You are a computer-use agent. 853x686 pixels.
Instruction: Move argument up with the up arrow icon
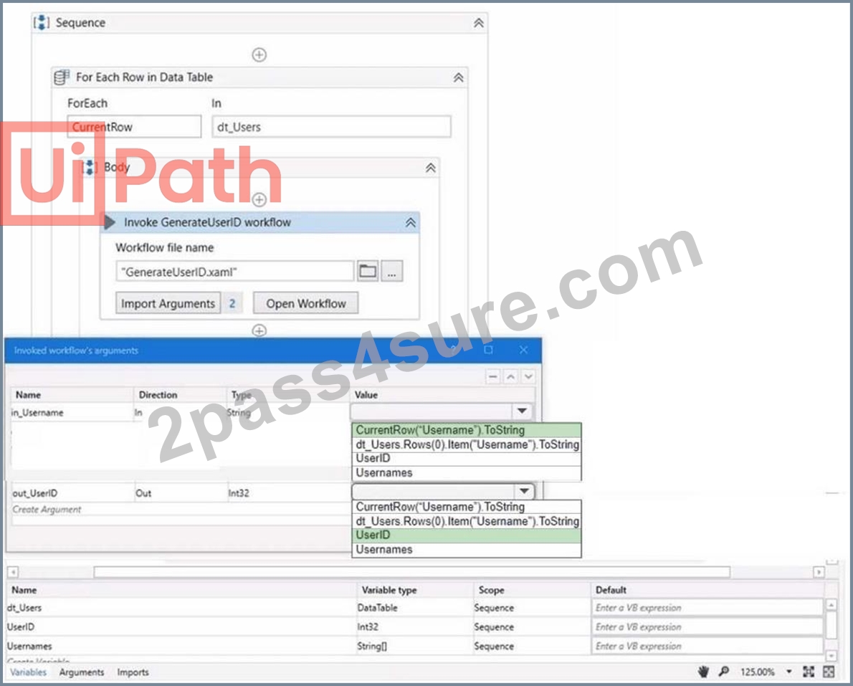[x=511, y=376]
